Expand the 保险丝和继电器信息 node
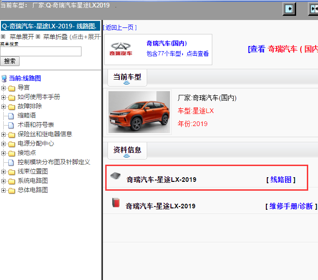Image resolution: width=318 pixels, height=280 pixels. click(3, 134)
